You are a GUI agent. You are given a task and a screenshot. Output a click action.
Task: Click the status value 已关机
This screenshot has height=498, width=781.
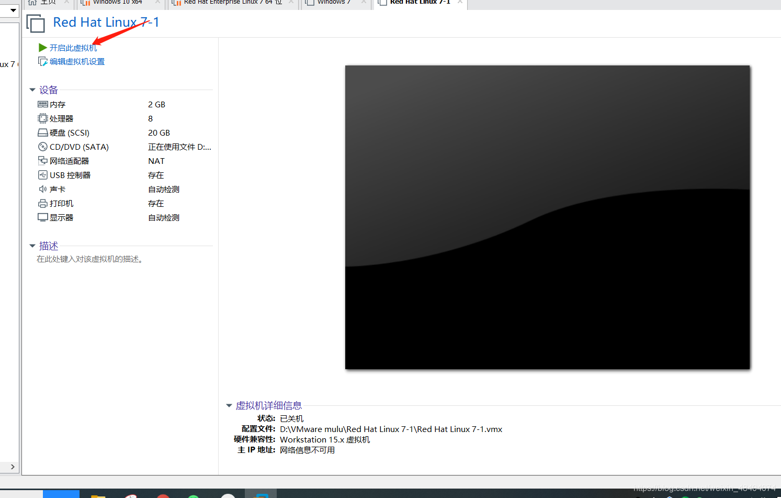(x=291, y=419)
